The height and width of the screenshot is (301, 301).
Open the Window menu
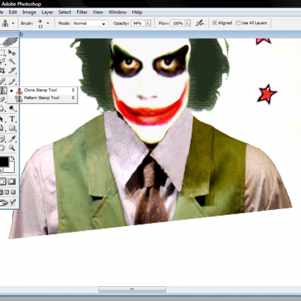(x=117, y=12)
